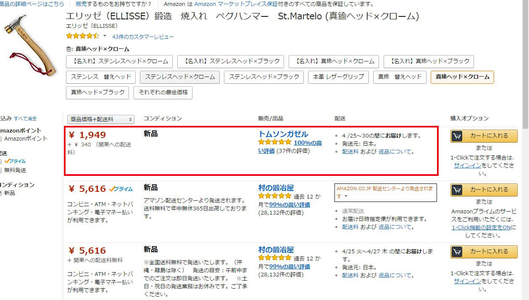This screenshot has width=529, height=300.
Task: Expand the rating dropdown arrow beside stars
Action: click(x=105, y=36)
